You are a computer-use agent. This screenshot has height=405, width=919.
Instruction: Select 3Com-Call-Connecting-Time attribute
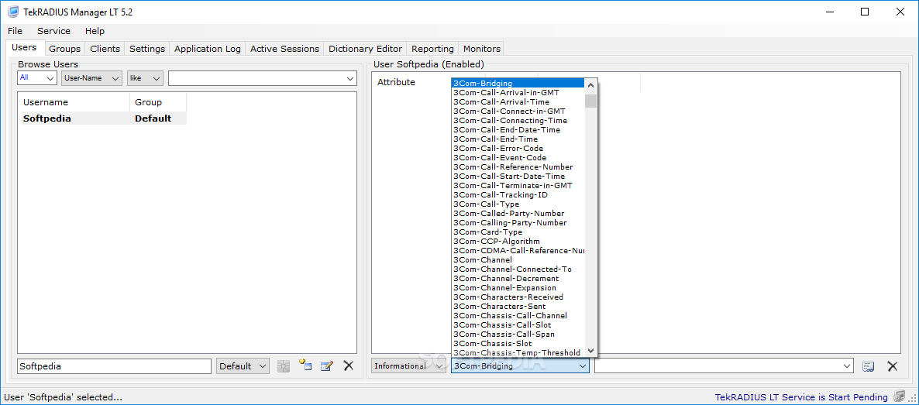point(518,121)
